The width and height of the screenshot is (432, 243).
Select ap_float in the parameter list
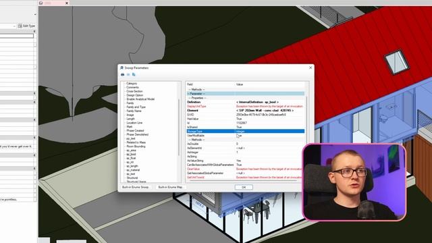[x=131, y=158]
